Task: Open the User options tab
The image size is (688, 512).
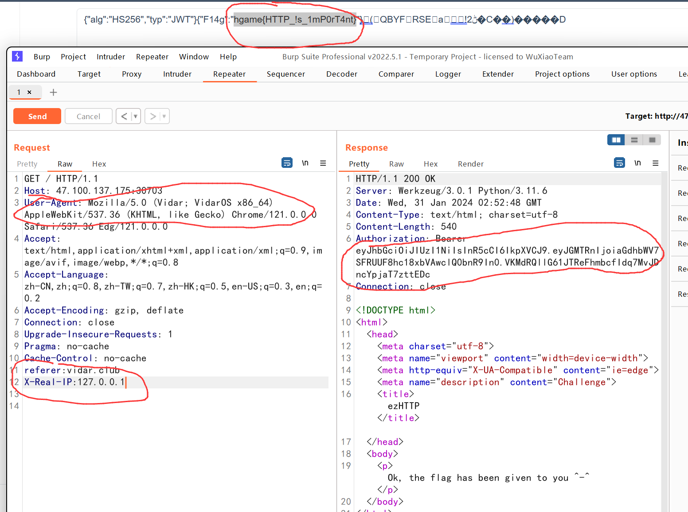Action: coord(634,74)
